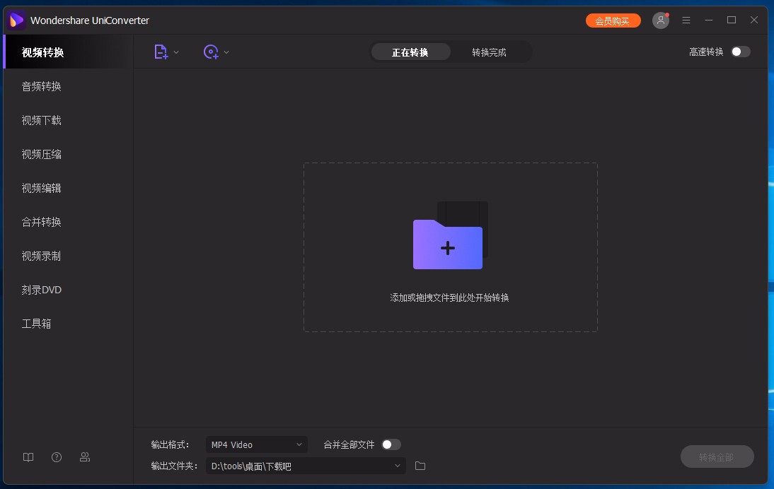Open the 视频转换 (Video Convert) section

click(x=40, y=52)
